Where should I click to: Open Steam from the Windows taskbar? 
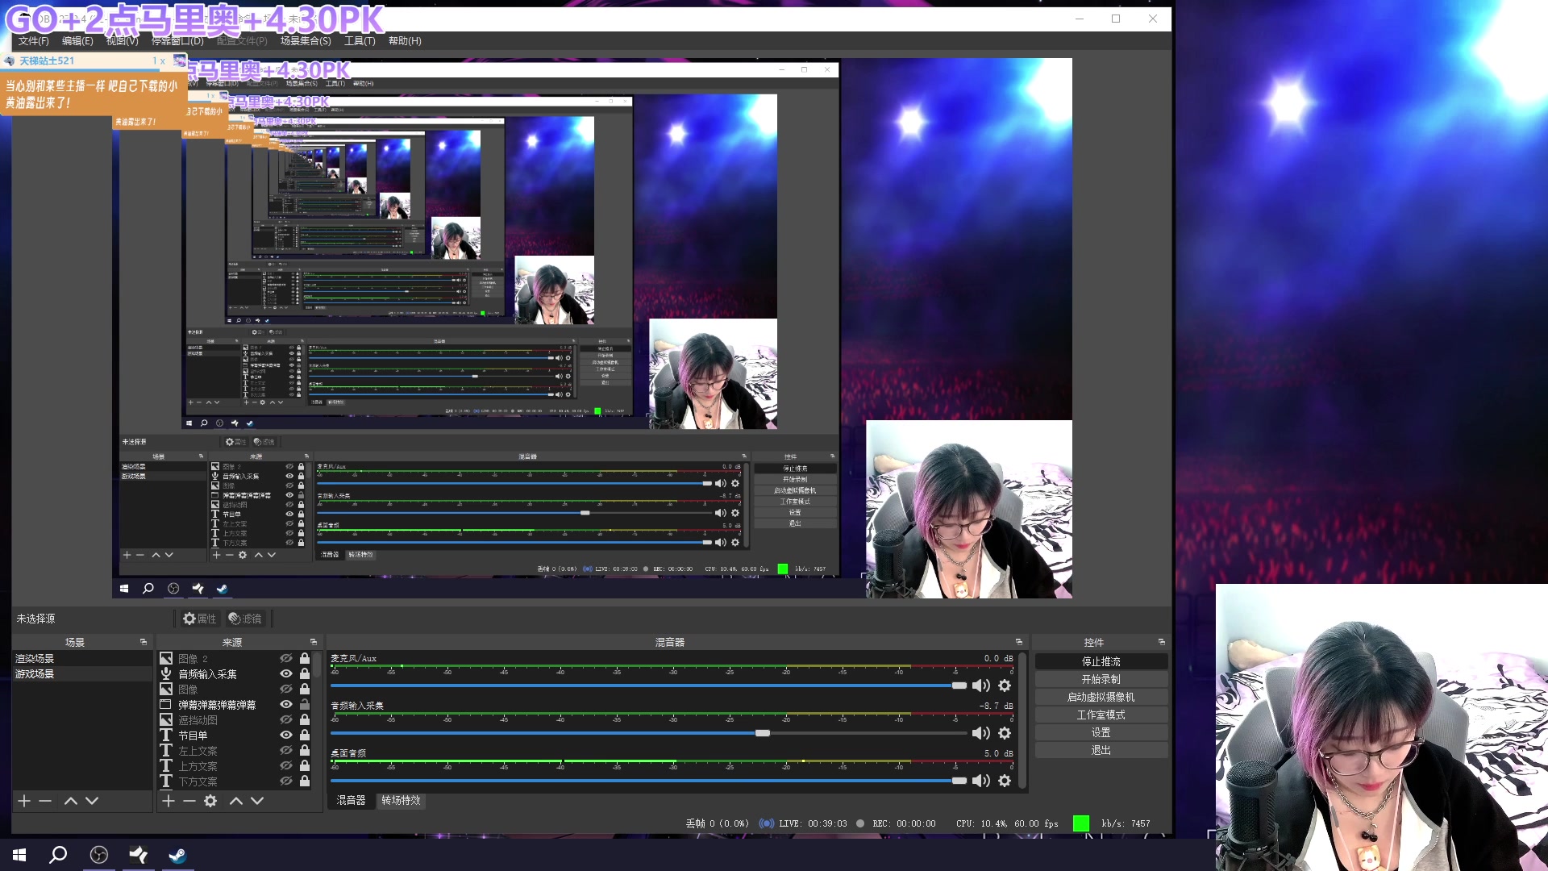tap(177, 855)
